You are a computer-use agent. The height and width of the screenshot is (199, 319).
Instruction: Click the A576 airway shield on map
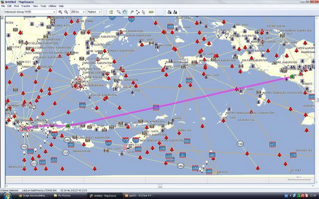point(54,160)
